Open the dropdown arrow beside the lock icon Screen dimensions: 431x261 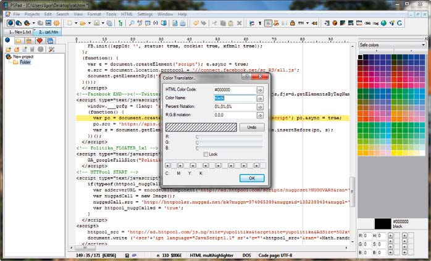pyautogui.click(x=308, y=23)
